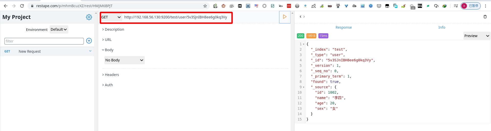Go back with the browser back arrow
This screenshot has height=131, width=491.
tap(6, 6)
